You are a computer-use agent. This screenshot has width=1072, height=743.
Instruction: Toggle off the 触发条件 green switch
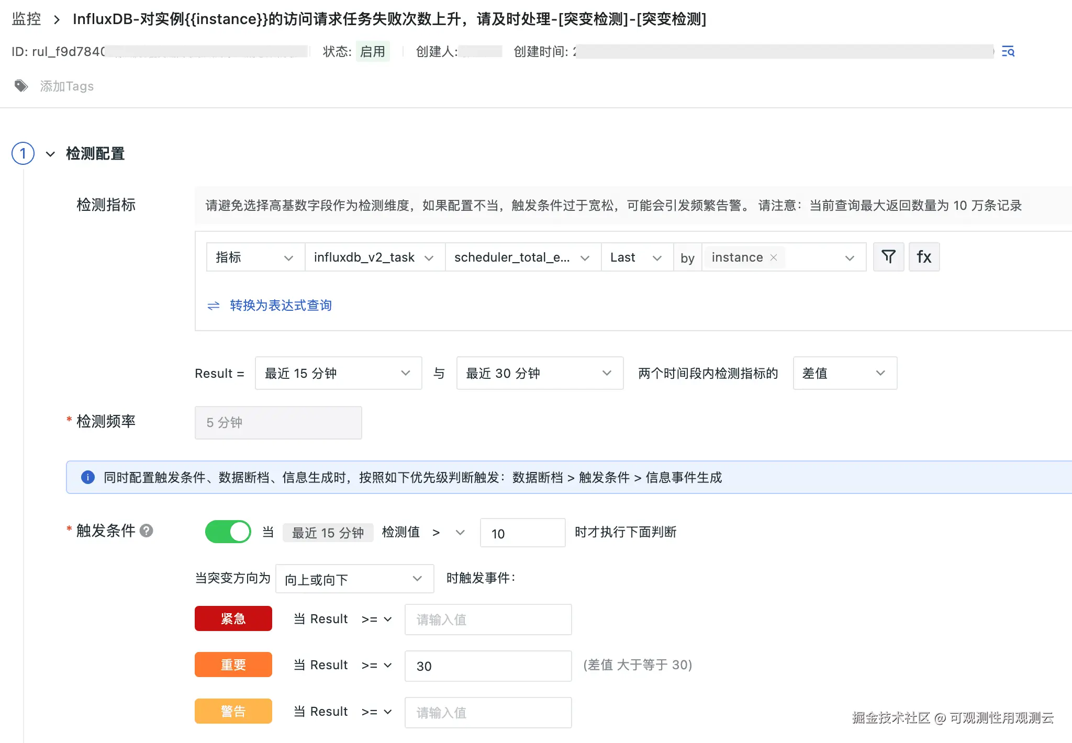228,532
